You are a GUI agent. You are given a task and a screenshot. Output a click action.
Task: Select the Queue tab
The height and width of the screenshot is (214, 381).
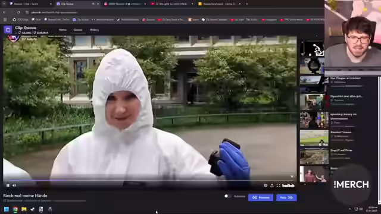point(78,30)
